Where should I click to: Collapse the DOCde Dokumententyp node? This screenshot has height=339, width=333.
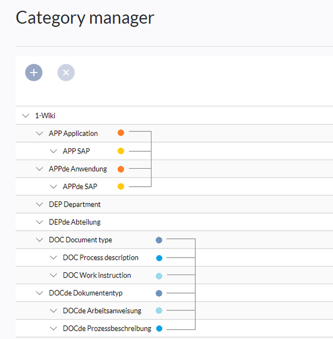click(40, 293)
